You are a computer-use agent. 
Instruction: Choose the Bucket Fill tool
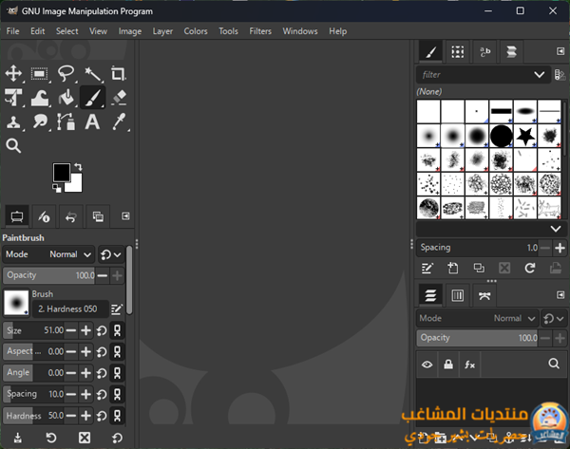point(66,97)
